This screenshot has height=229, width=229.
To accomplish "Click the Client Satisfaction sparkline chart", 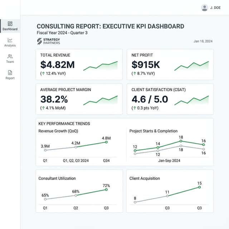I will (192, 100).
